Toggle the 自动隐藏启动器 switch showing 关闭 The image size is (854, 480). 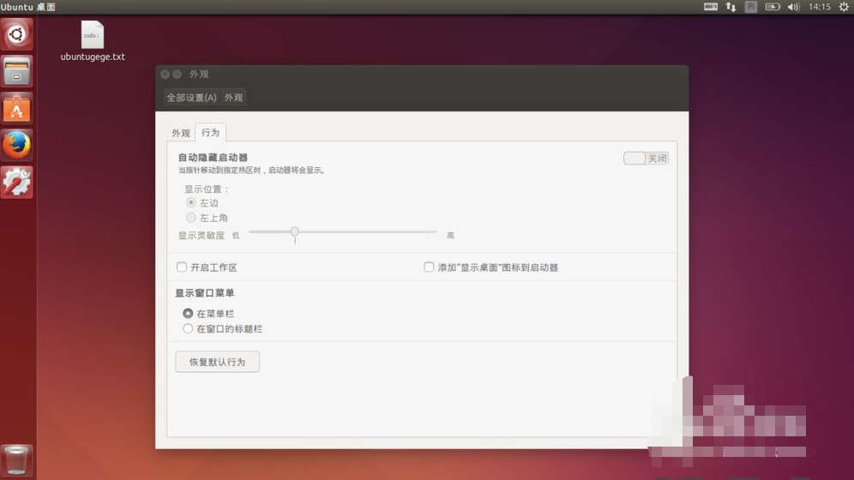click(646, 158)
